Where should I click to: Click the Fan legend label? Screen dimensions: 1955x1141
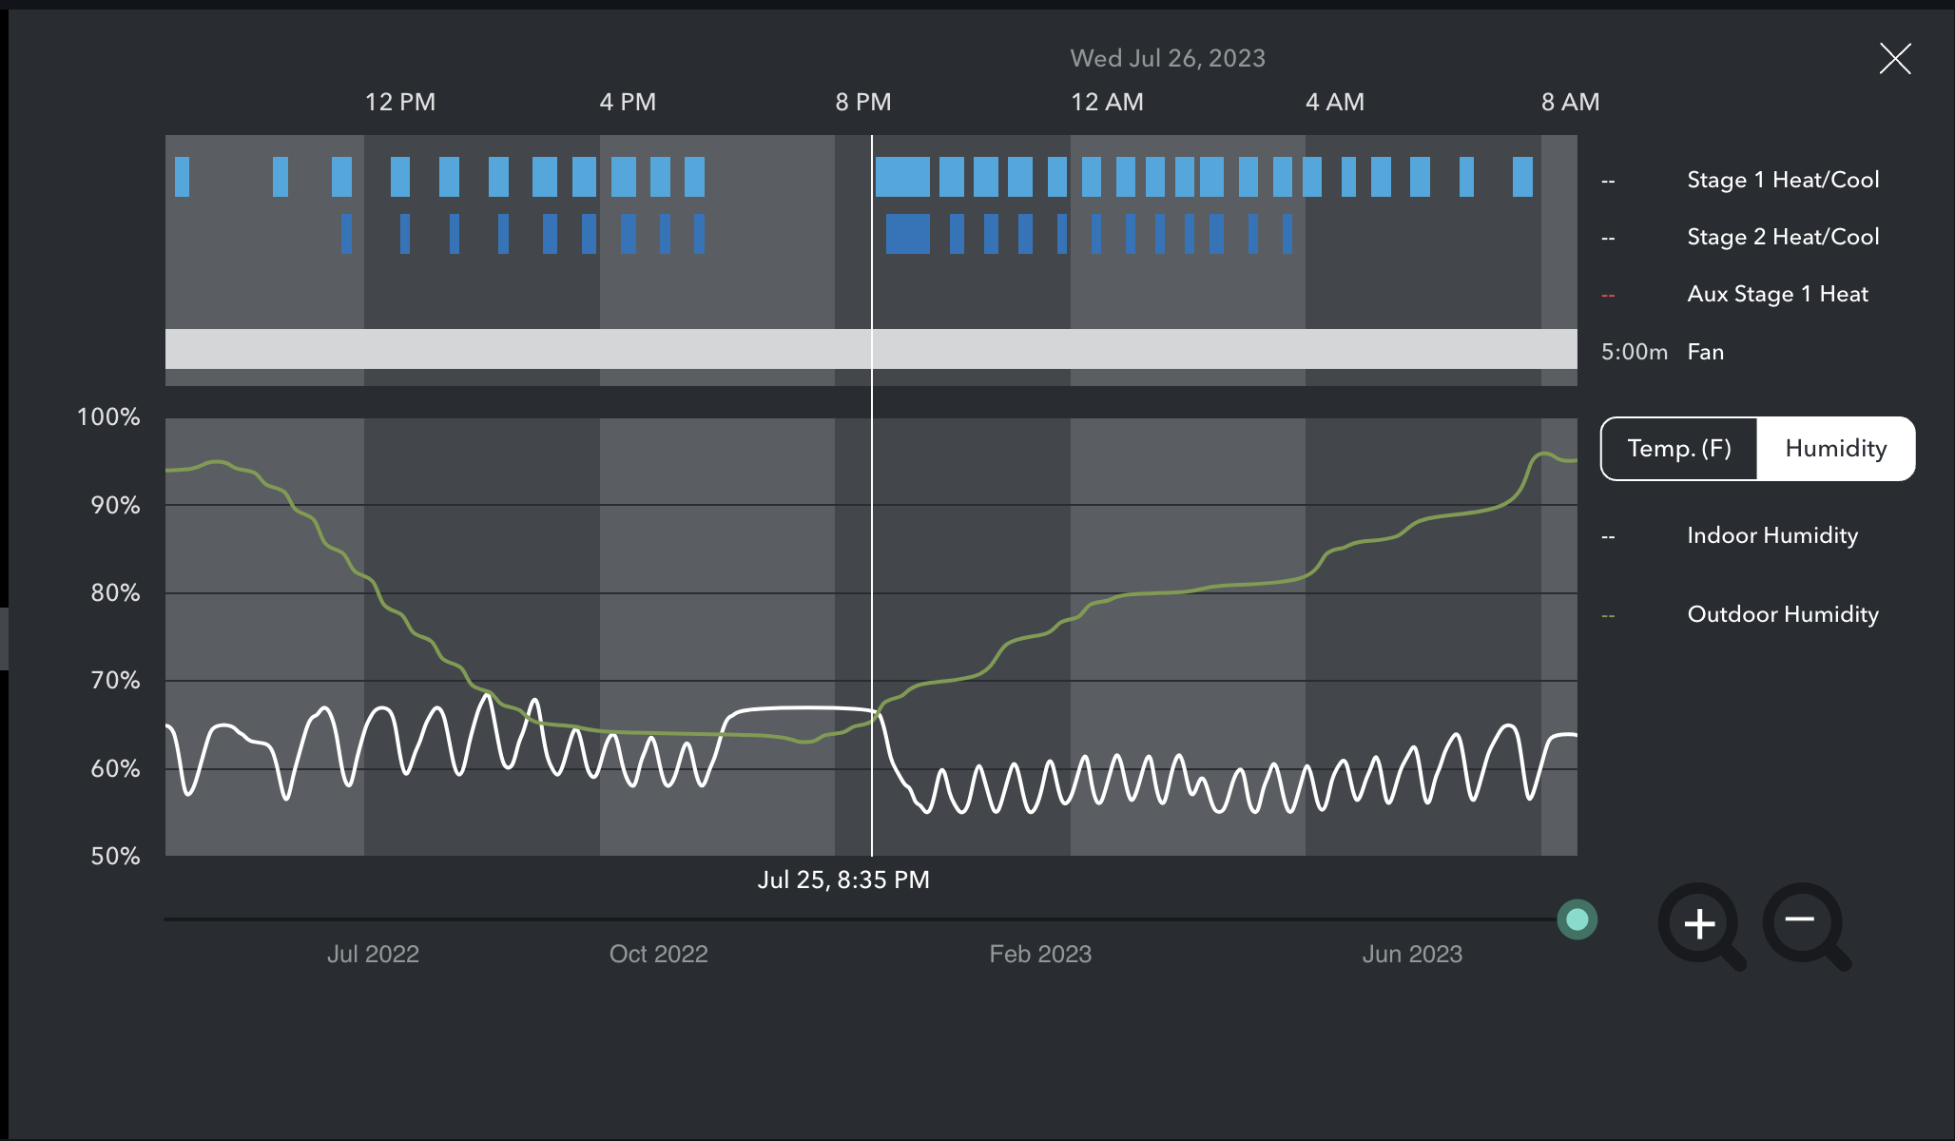tap(1705, 352)
